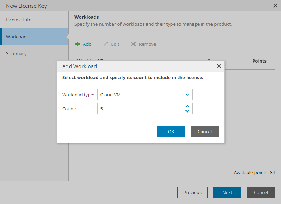The height and width of the screenshot is (204, 281).
Task: Click the Remove X icon in toolbar
Action: 133,44
